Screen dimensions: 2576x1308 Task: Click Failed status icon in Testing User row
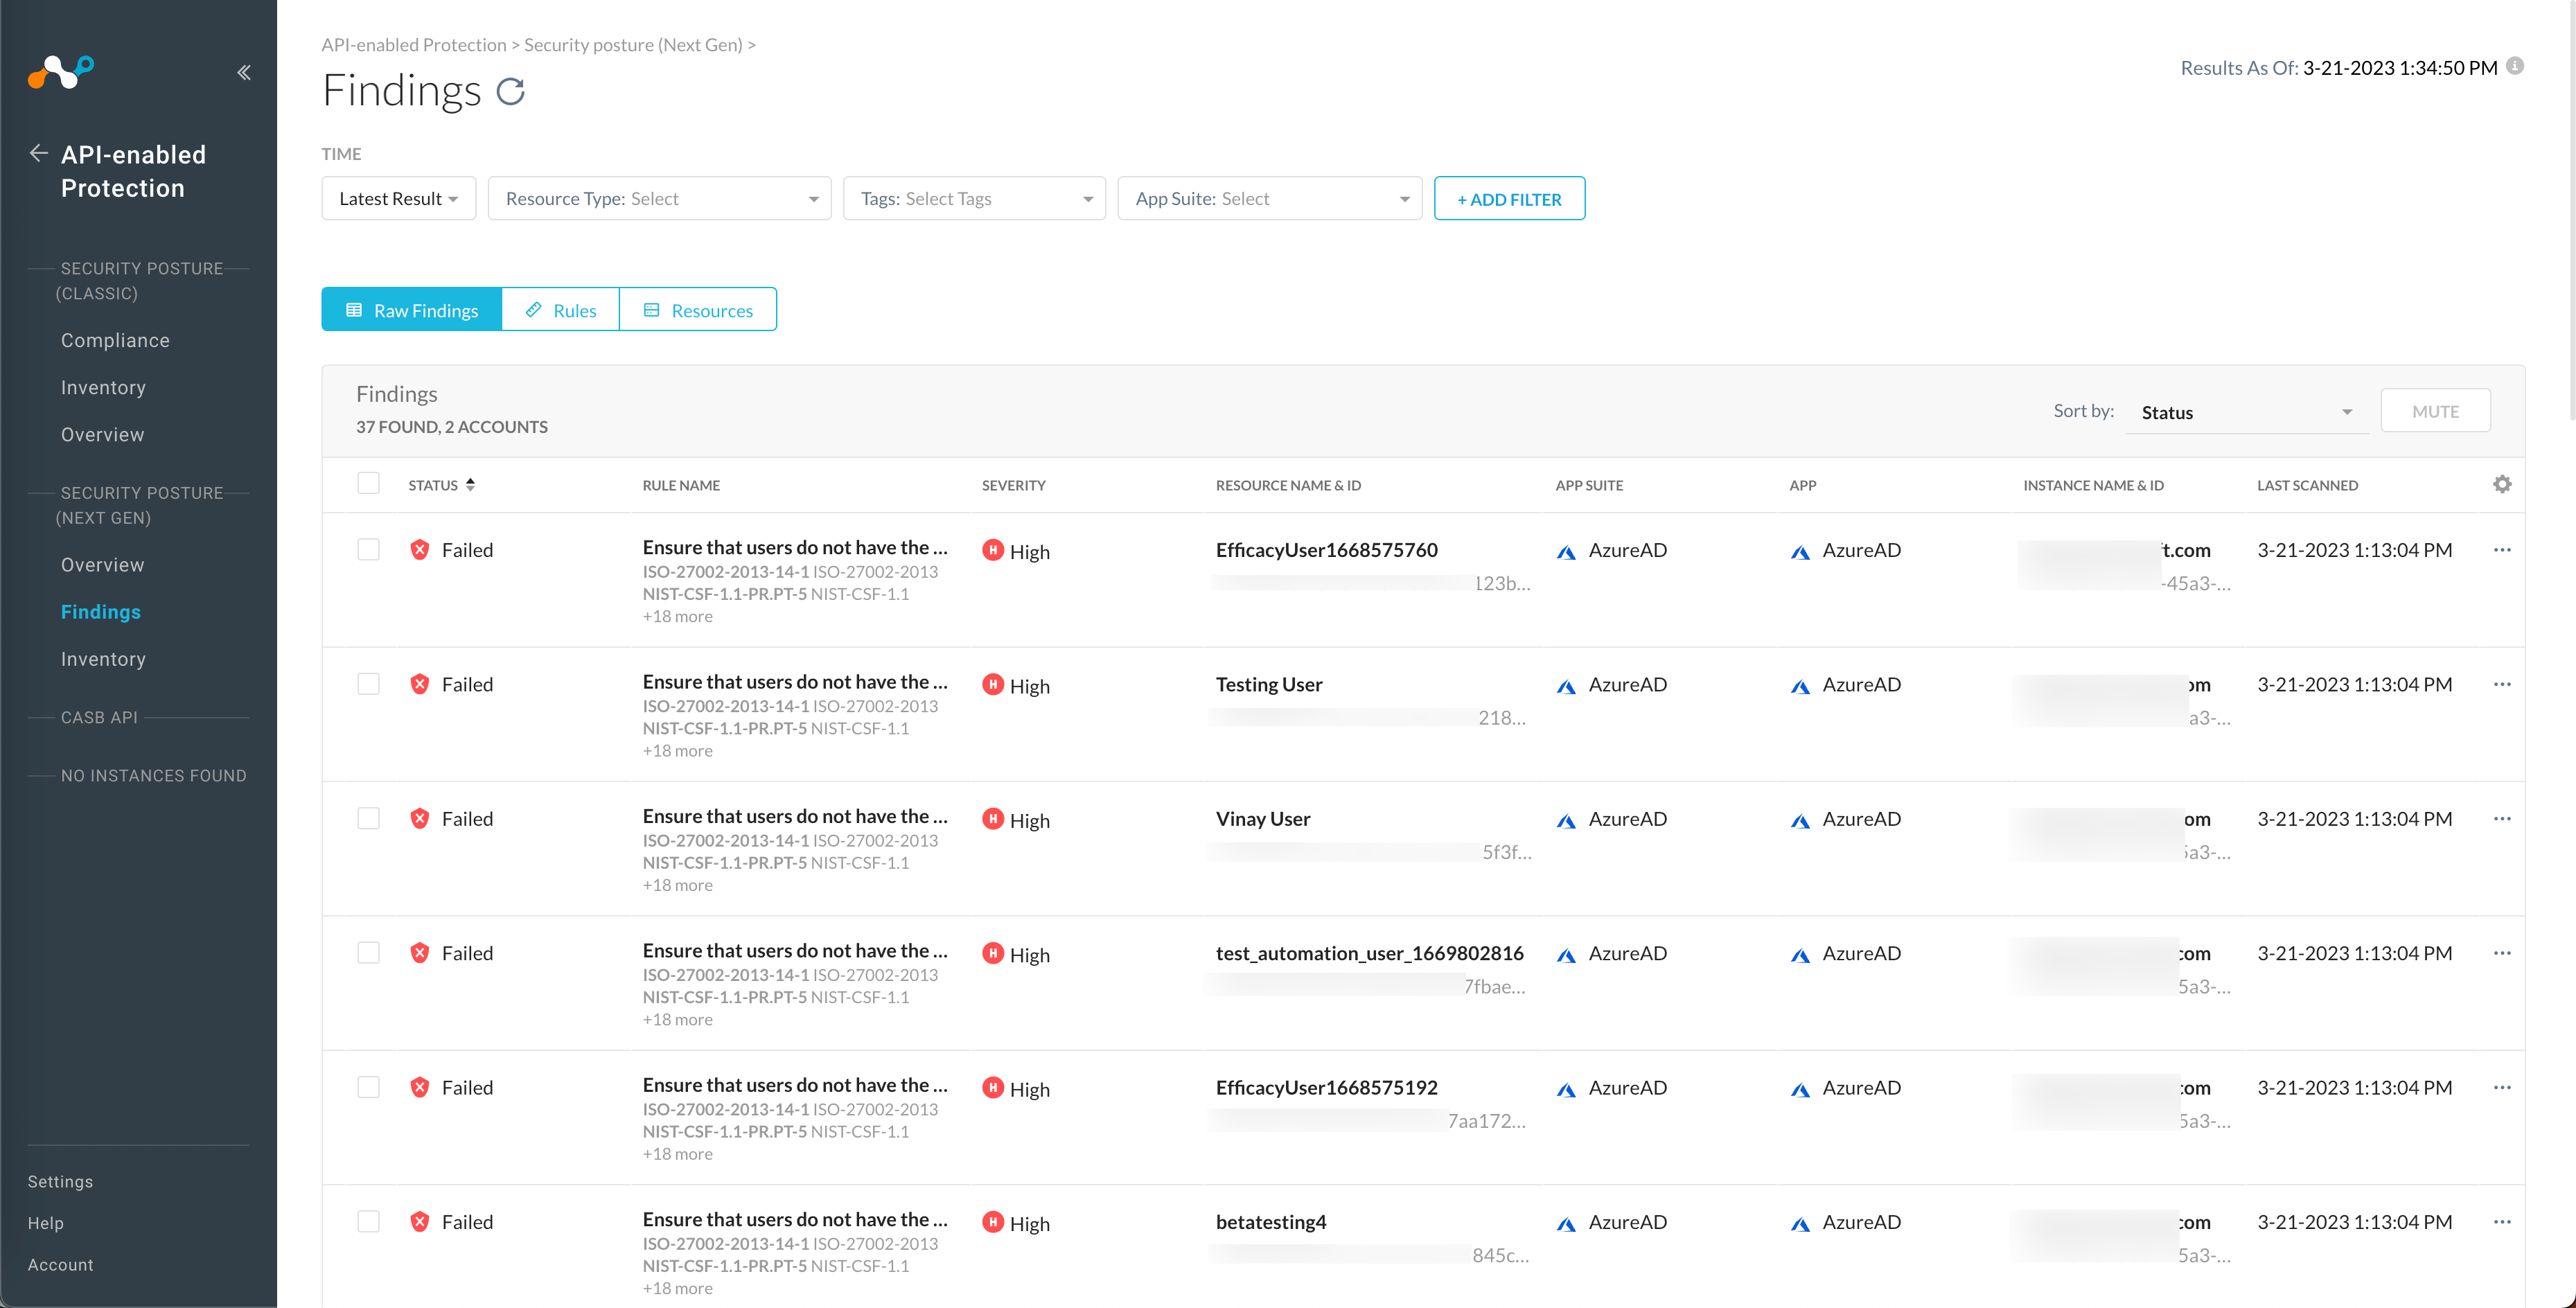click(x=420, y=684)
